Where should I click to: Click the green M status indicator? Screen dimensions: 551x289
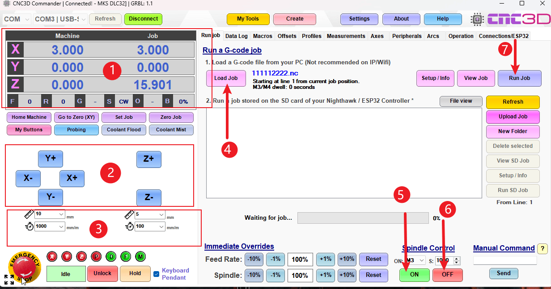140,256
